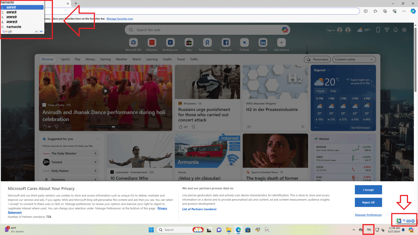Open the eBay shortcut tile
Viewport: 418px width, 235px height.
point(189,43)
